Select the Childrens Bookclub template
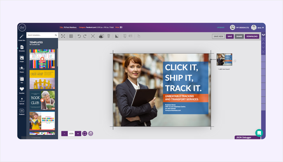The image size is (283, 162). (42, 121)
